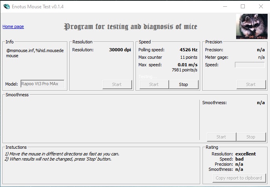The height and width of the screenshot is (187, 270).
Task: Close the Enotus Mouse Test window
Action: coord(261,7)
